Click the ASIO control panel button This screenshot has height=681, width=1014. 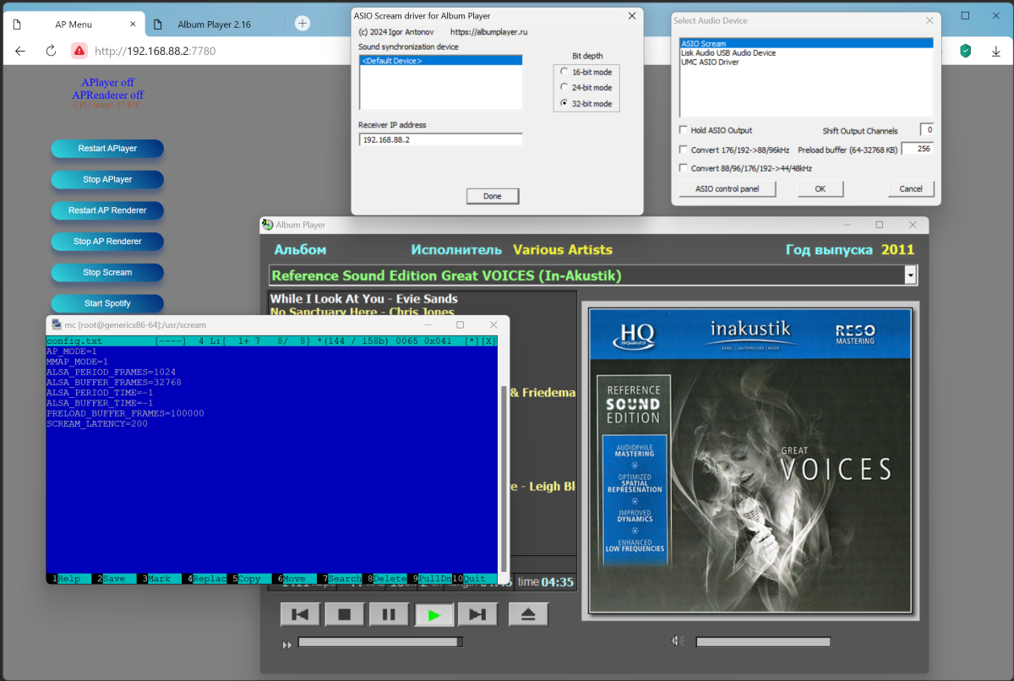pos(728,188)
